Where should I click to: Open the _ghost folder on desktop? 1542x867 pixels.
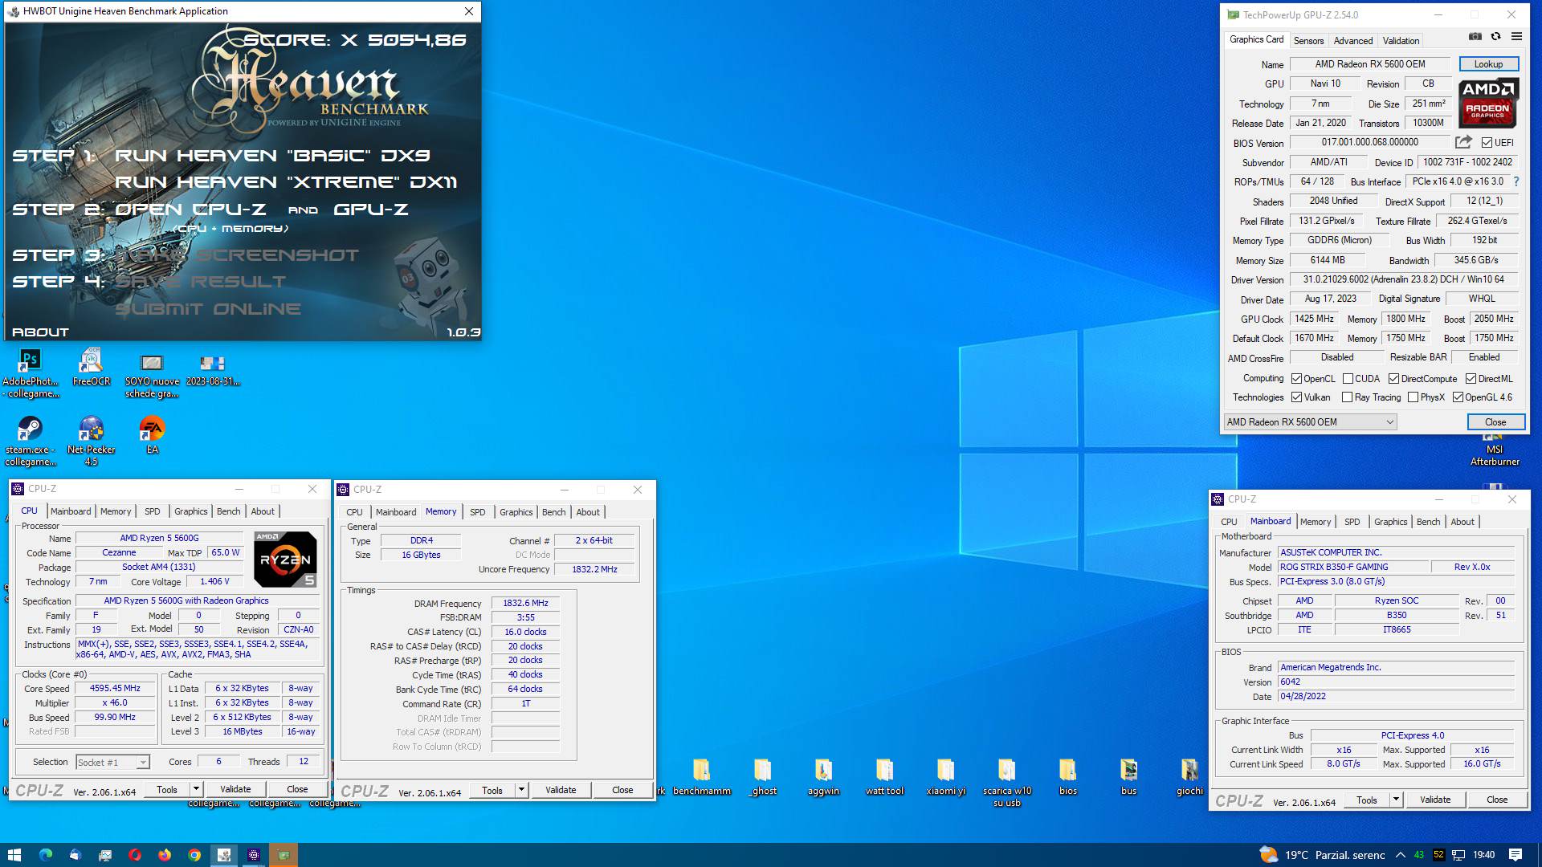coord(763,777)
